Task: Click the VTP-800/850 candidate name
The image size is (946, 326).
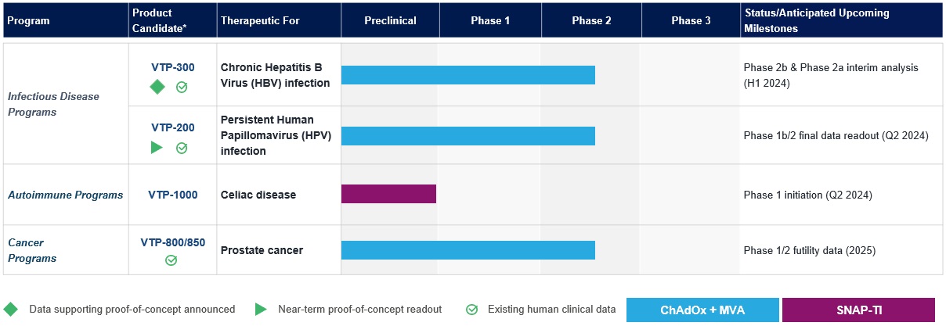Action: click(x=172, y=242)
